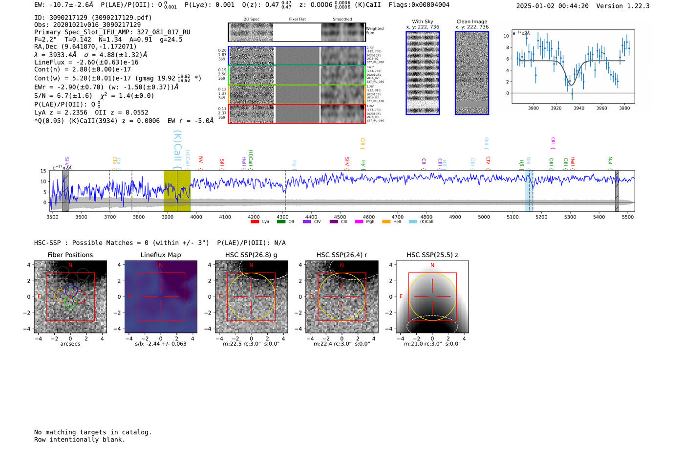The image size is (684, 466).
Task: Click the orange fiber circle in Fiber Positions
Action: pos(60,296)
